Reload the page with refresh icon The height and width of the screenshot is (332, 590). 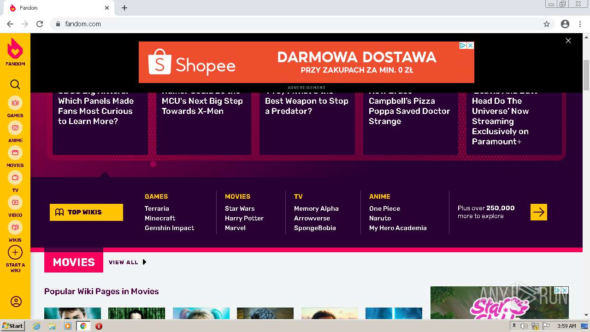(40, 24)
